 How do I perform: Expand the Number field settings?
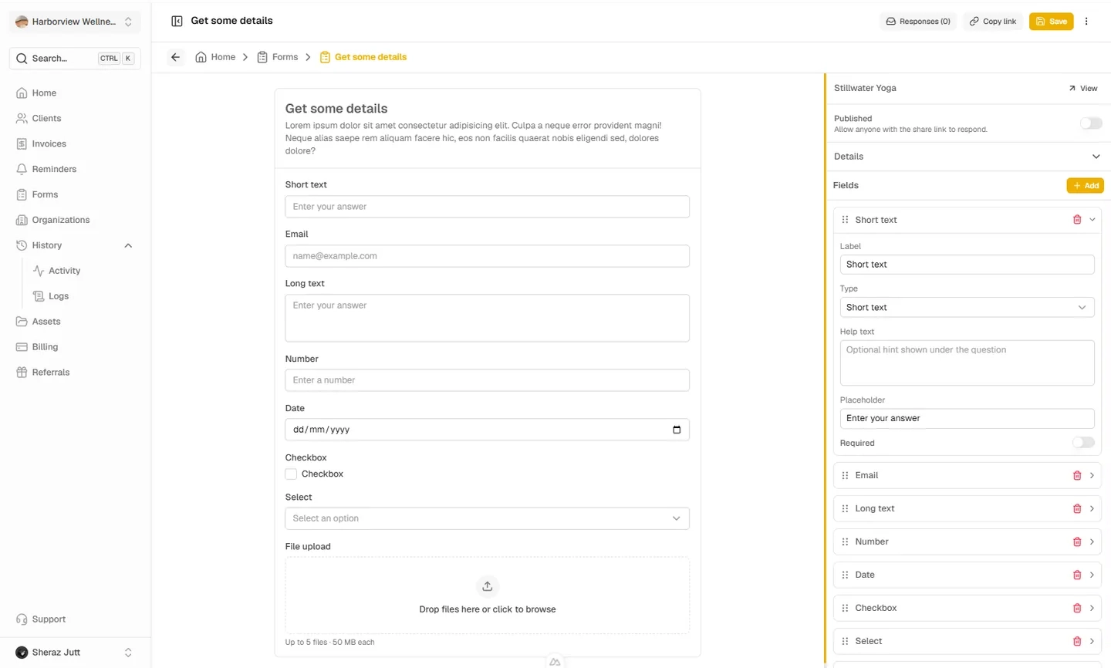[1092, 541]
